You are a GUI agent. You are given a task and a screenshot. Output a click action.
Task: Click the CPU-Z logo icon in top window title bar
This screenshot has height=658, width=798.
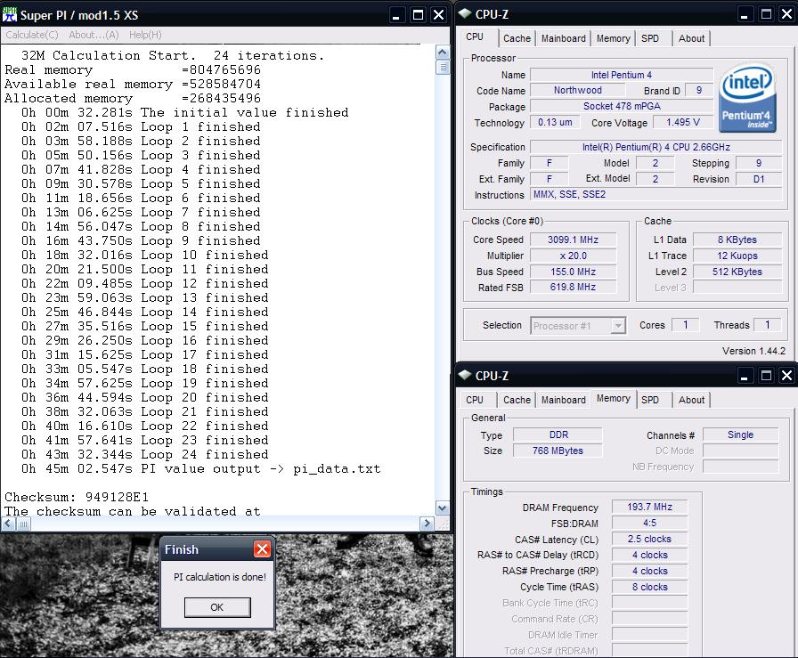[x=464, y=13]
